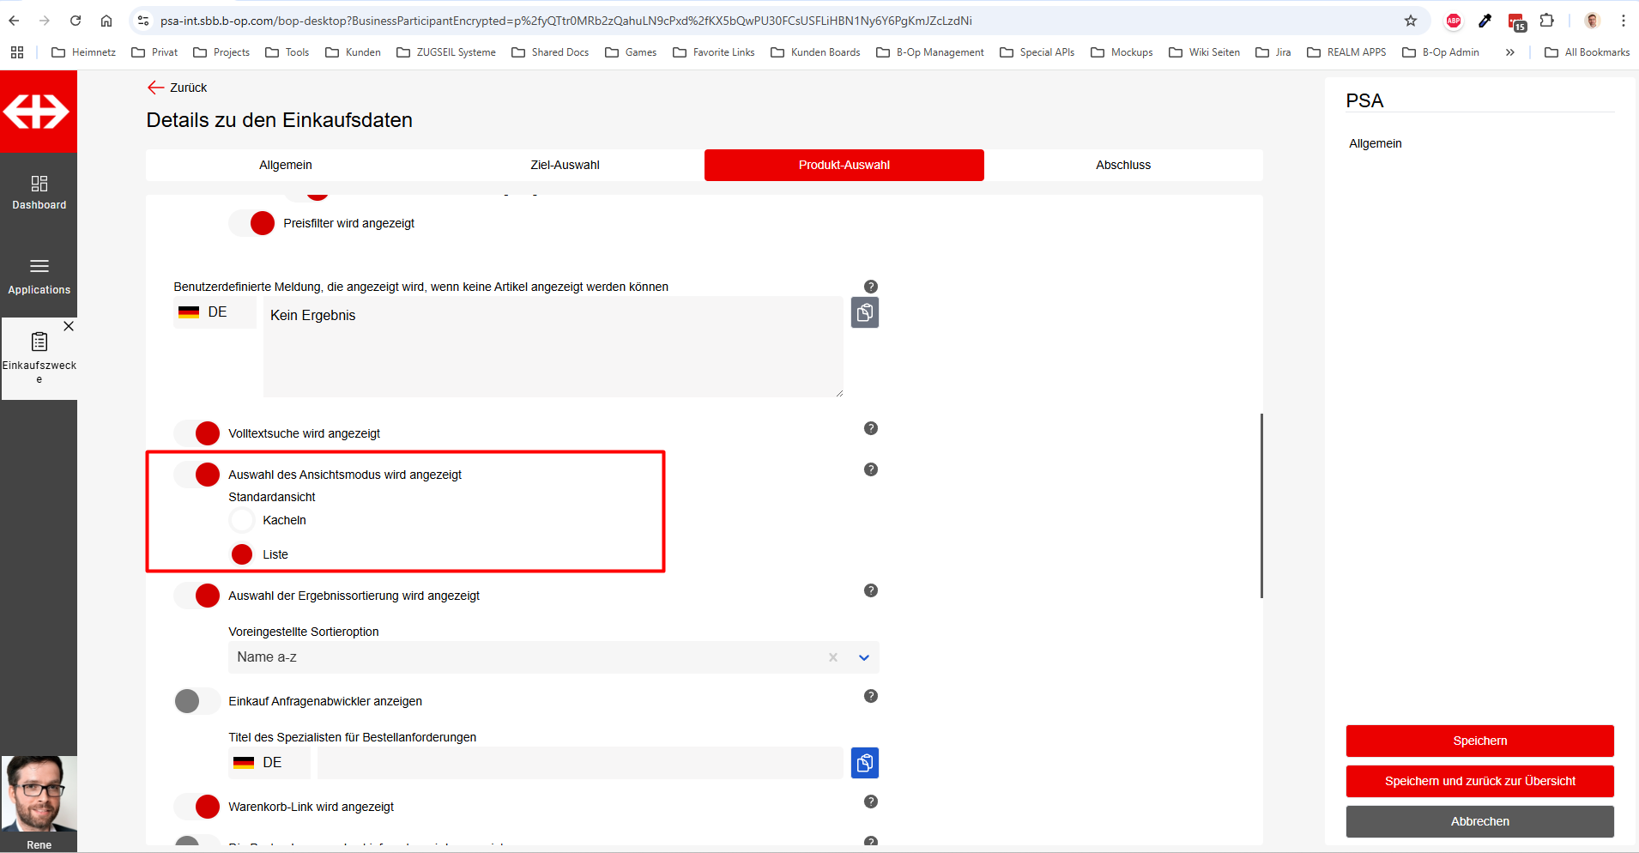Click the Speichern button
This screenshot has height=853, width=1639.
[1479, 741]
